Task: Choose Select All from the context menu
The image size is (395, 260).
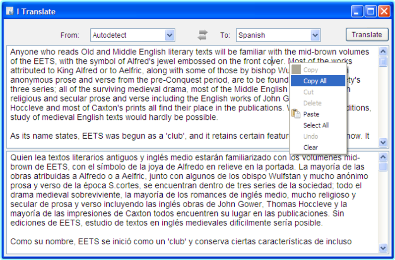Action: coord(318,125)
